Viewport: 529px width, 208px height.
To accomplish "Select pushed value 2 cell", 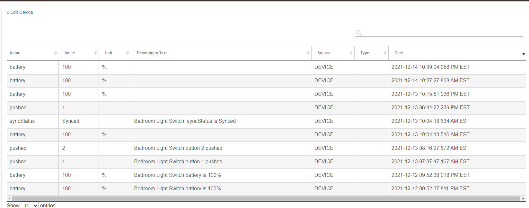I will 79,148.
